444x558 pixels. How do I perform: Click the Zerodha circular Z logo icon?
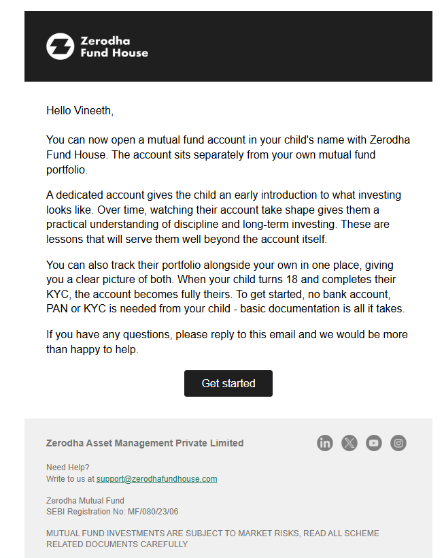60,46
